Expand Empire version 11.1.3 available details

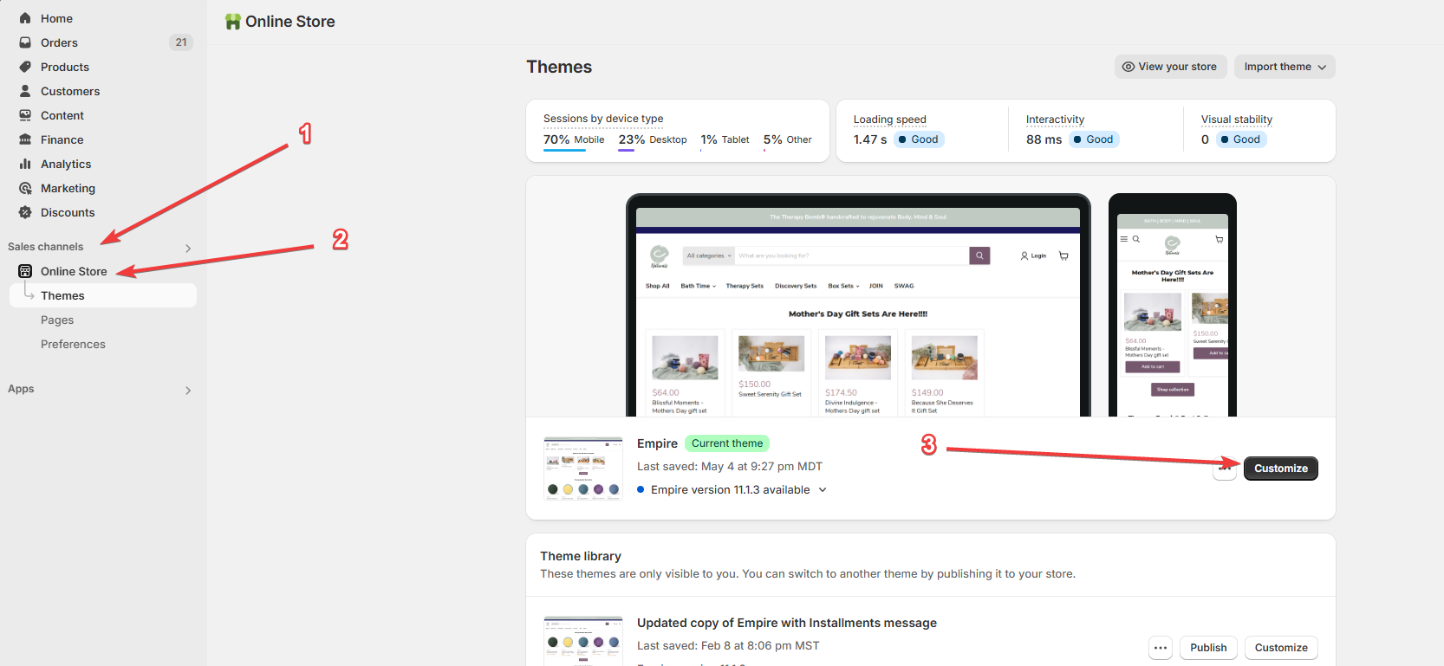pos(823,490)
